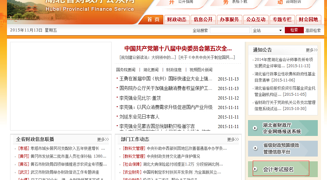
Task: Switch to 财政信息 news tab
Action: tap(174, 70)
